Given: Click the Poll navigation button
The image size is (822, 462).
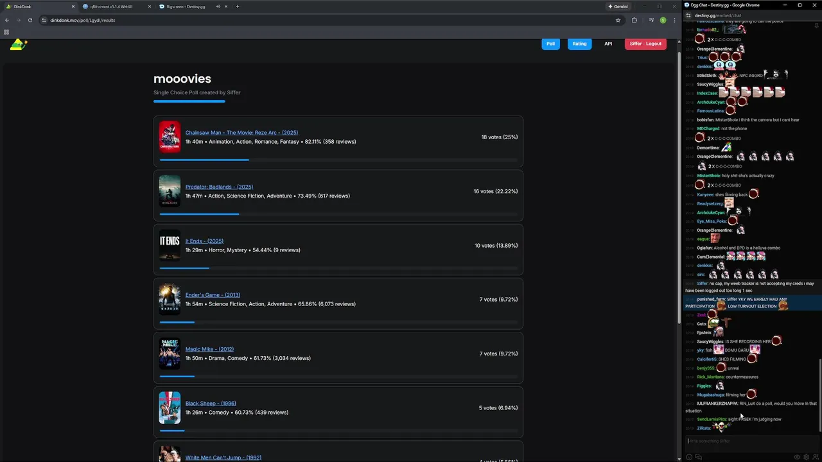Looking at the screenshot, I should coord(550,44).
